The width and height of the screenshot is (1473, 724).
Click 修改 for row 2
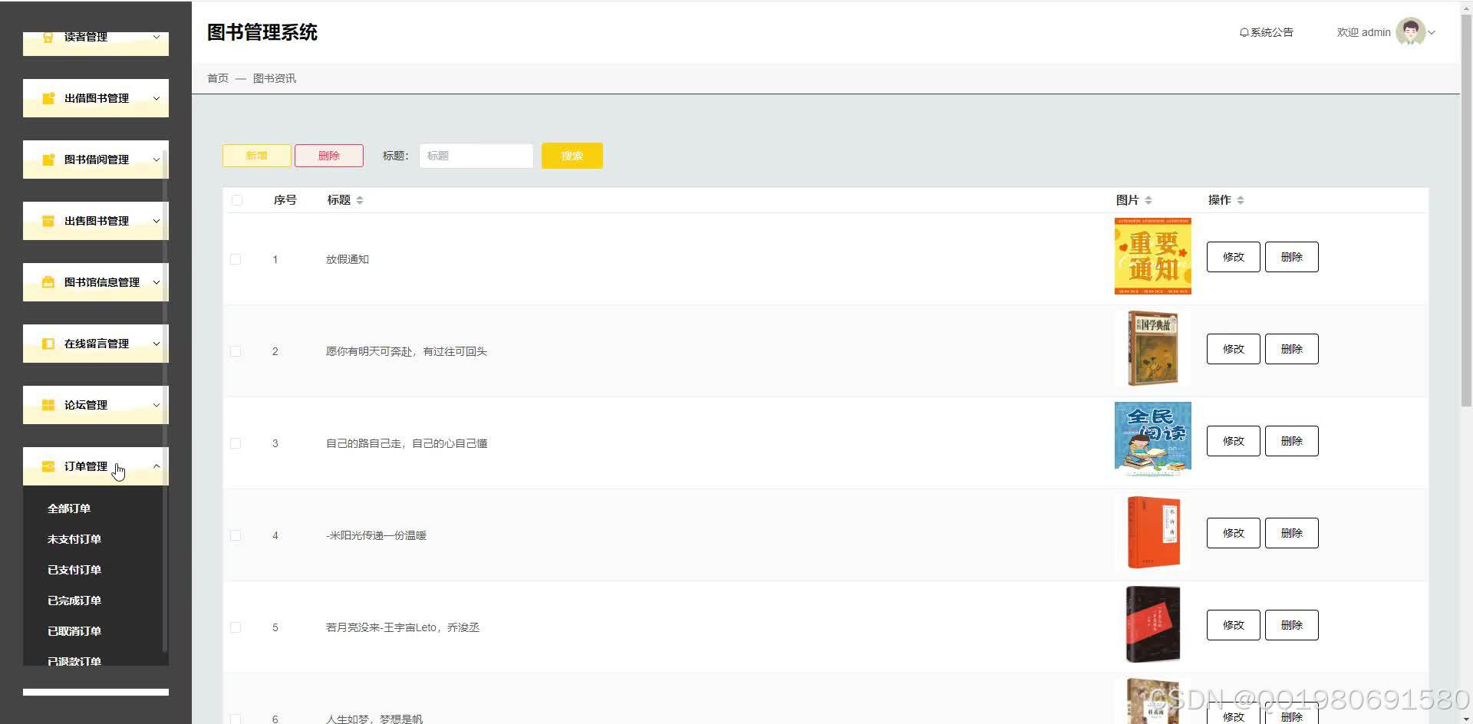coord(1234,349)
